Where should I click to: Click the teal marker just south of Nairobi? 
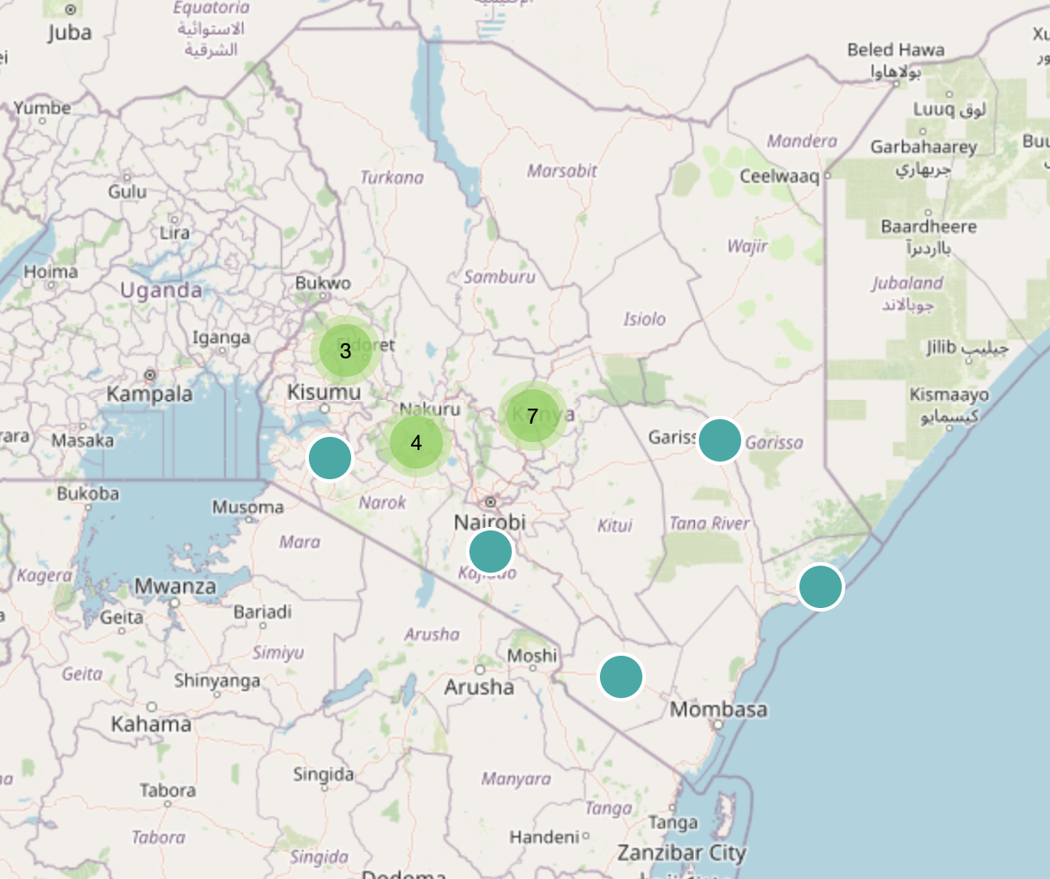[x=491, y=552]
